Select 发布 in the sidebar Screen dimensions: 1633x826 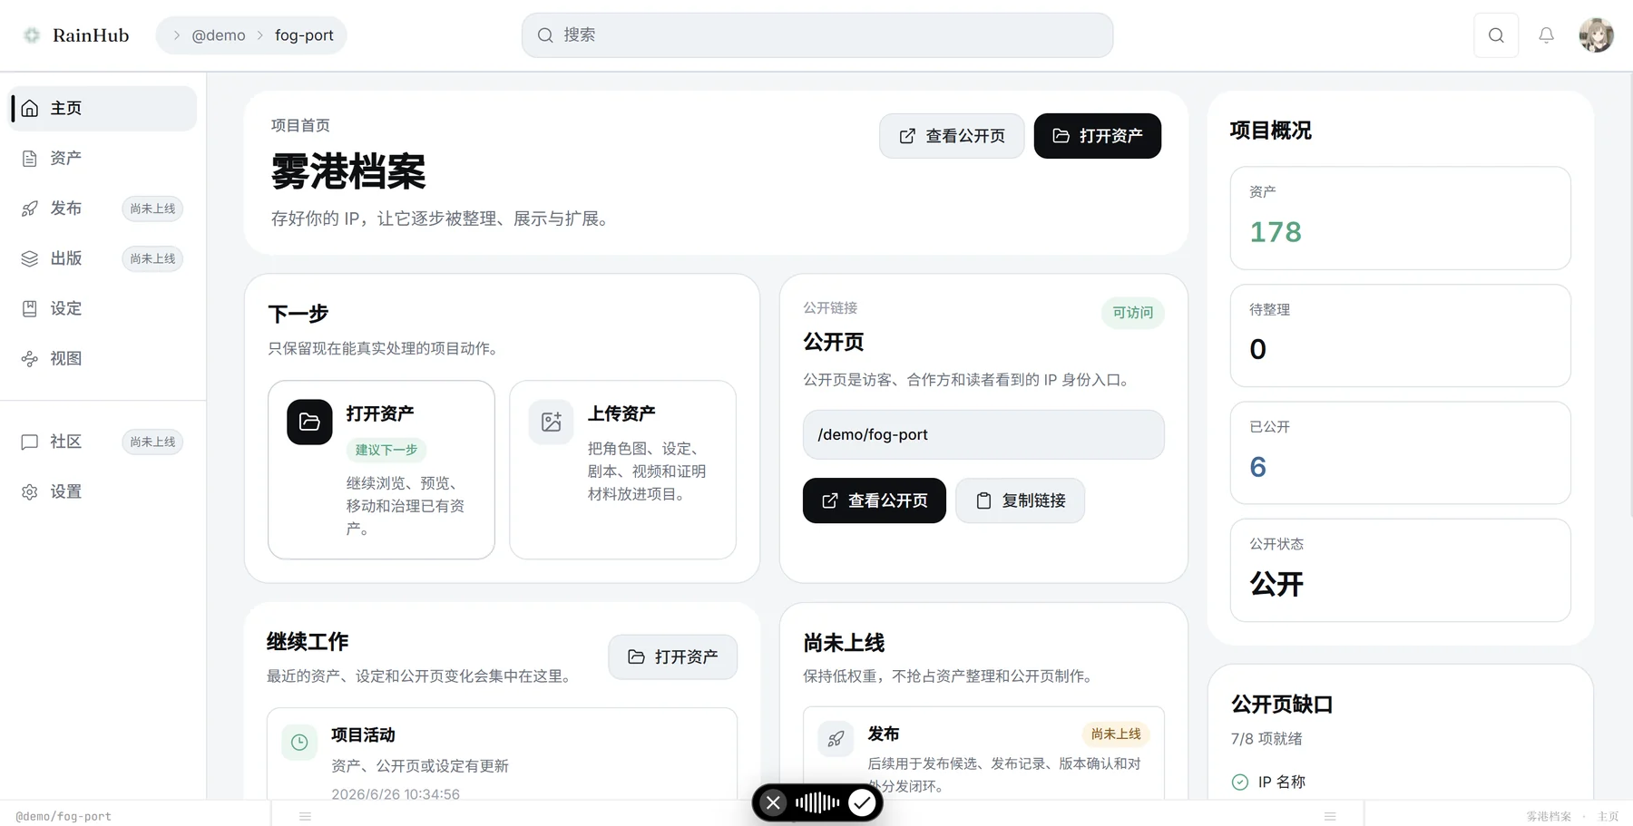pyautogui.click(x=103, y=209)
